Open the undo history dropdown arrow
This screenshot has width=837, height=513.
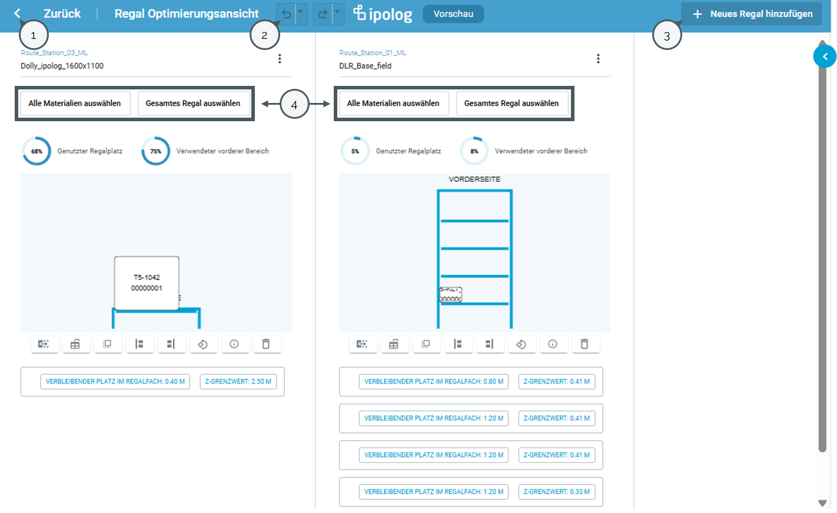301,12
